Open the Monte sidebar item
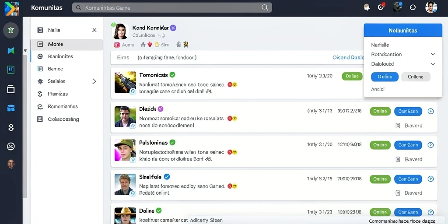Image resolution: width=448 pixels, height=224 pixels. pos(66,45)
